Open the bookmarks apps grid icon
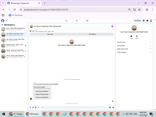This screenshot has width=156, height=117. (3, 15)
